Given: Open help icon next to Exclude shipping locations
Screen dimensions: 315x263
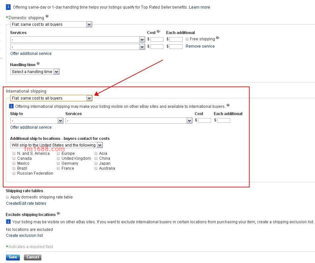Looking at the screenshot, I should [58, 213].
